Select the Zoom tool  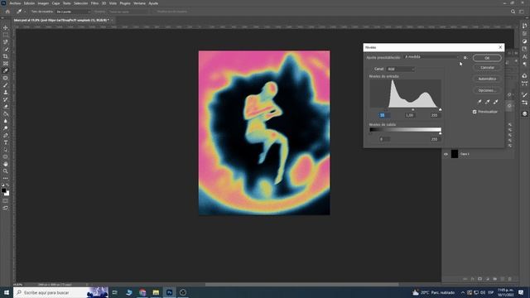point(6,171)
